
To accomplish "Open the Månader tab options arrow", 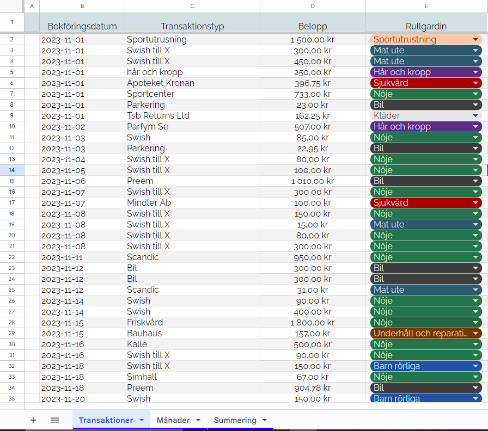I will point(198,420).
